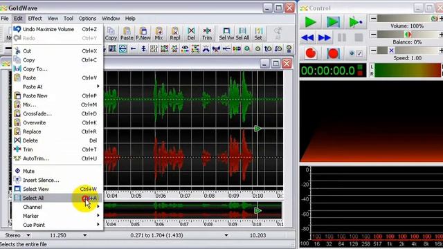The image size is (443, 249).
Task: Click the green finish marker in waveform
Action: tap(257, 129)
